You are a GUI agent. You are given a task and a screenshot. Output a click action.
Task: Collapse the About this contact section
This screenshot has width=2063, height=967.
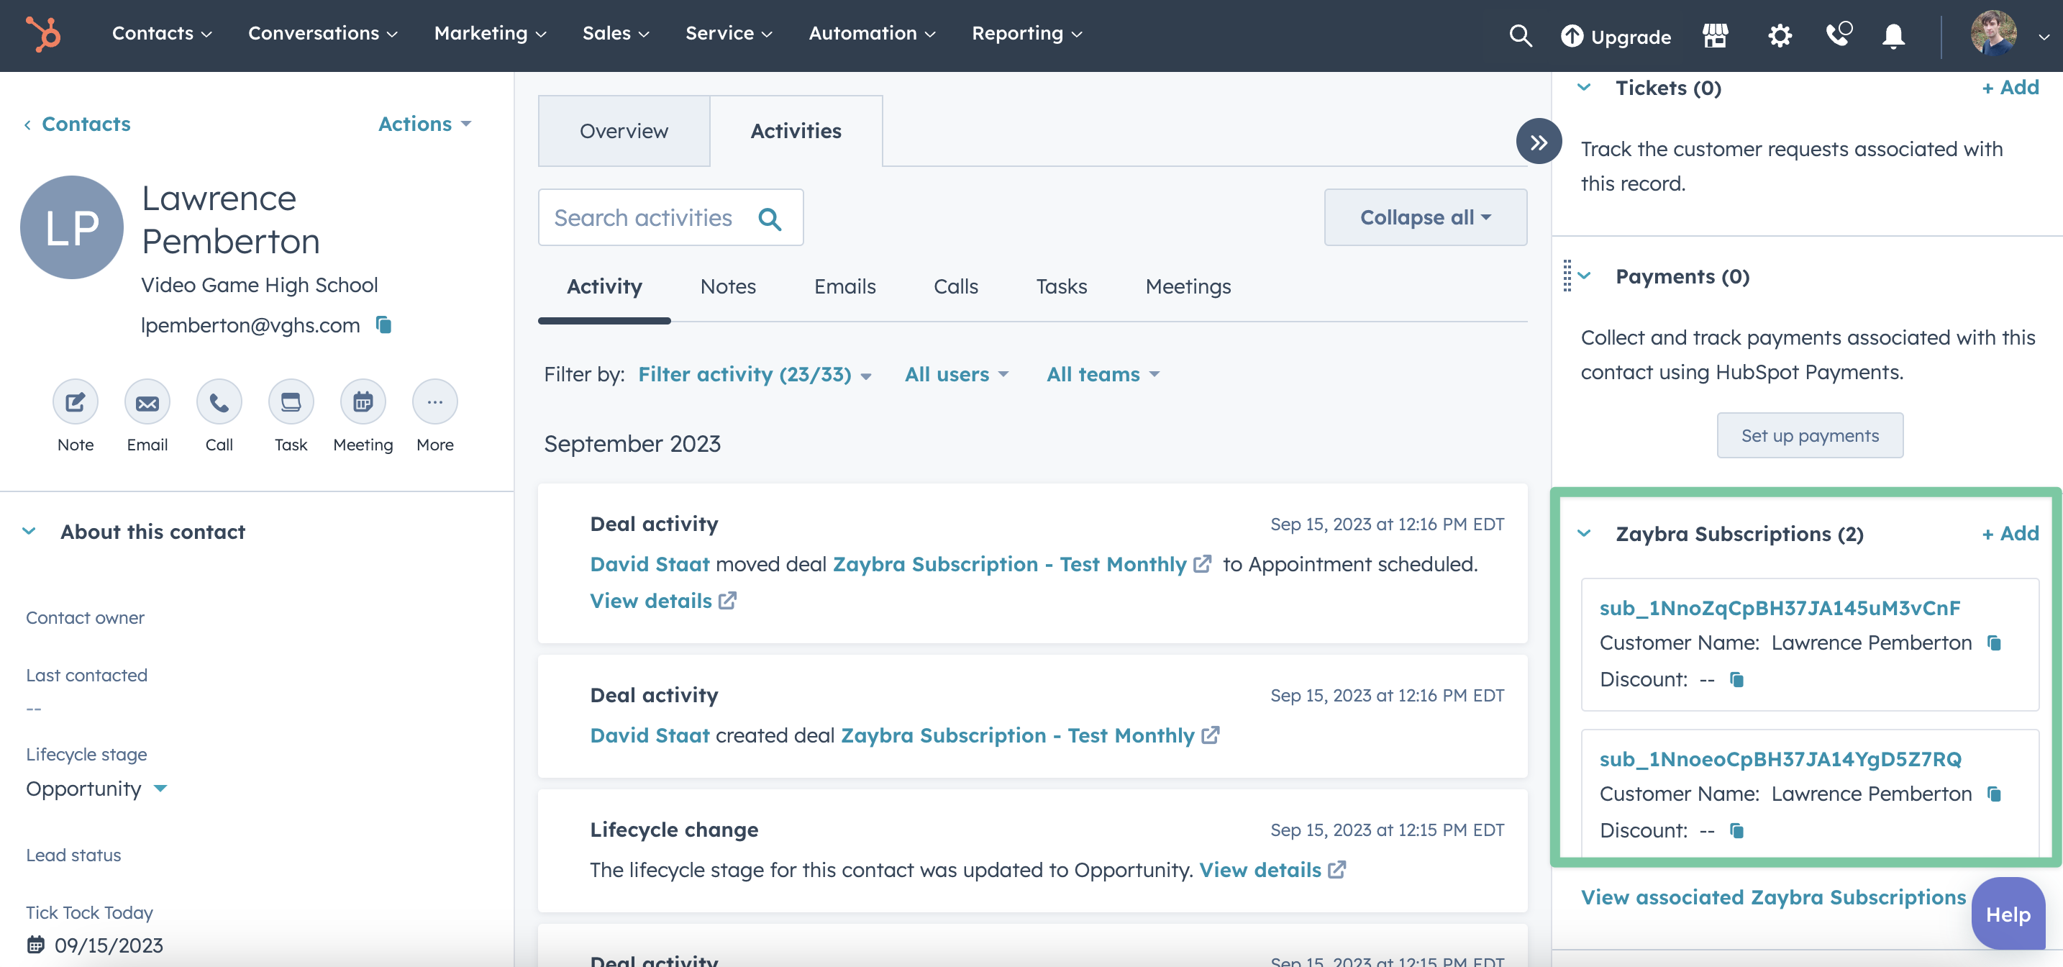pyautogui.click(x=29, y=531)
